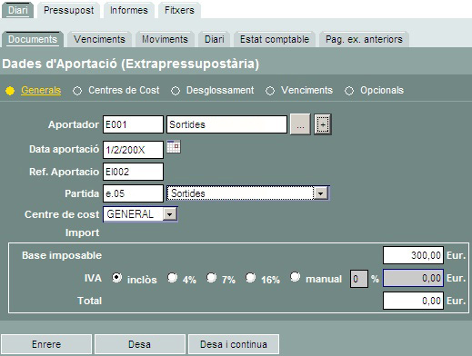The width and height of the screenshot is (472, 356).
Task: Open the calendar icon beside Data aportació
Action: click(x=174, y=146)
